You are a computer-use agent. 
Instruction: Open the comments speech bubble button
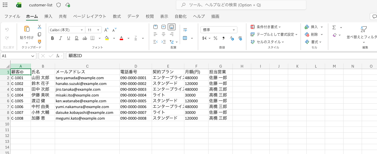tap(374, 16)
